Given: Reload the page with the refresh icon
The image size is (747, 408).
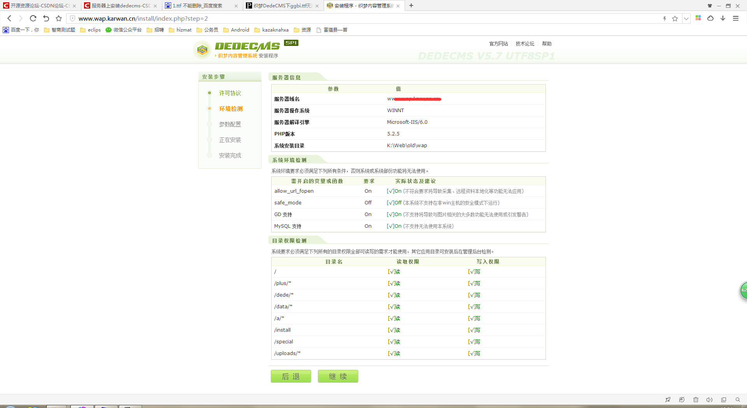Looking at the screenshot, I should [x=33, y=18].
